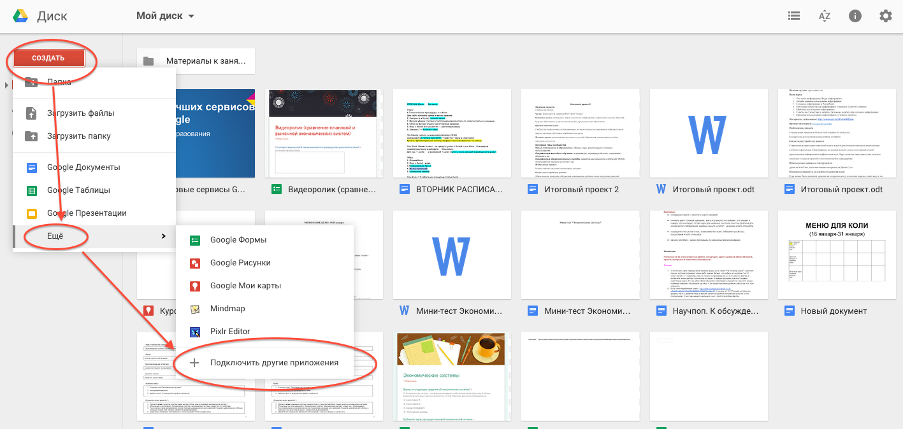Screen dimensions: 903x429
Task: Click forms icon beside Видеоролик (сравне...
Action: coord(277,189)
